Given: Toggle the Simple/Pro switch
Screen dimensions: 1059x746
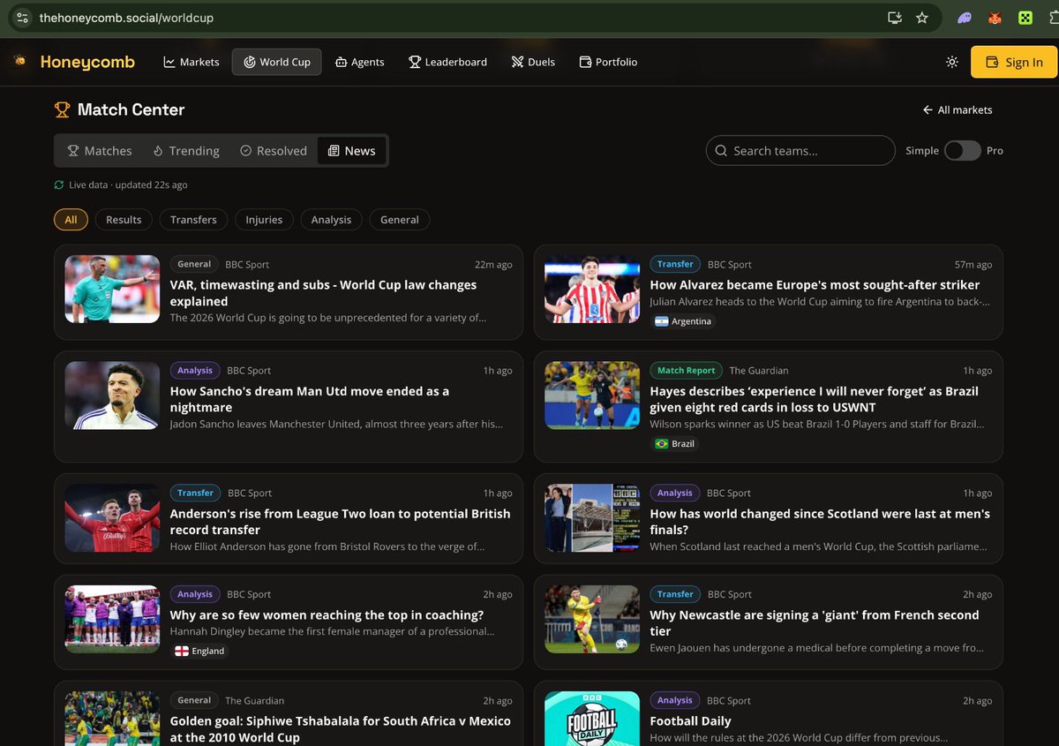Looking at the screenshot, I should pyautogui.click(x=962, y=151).
